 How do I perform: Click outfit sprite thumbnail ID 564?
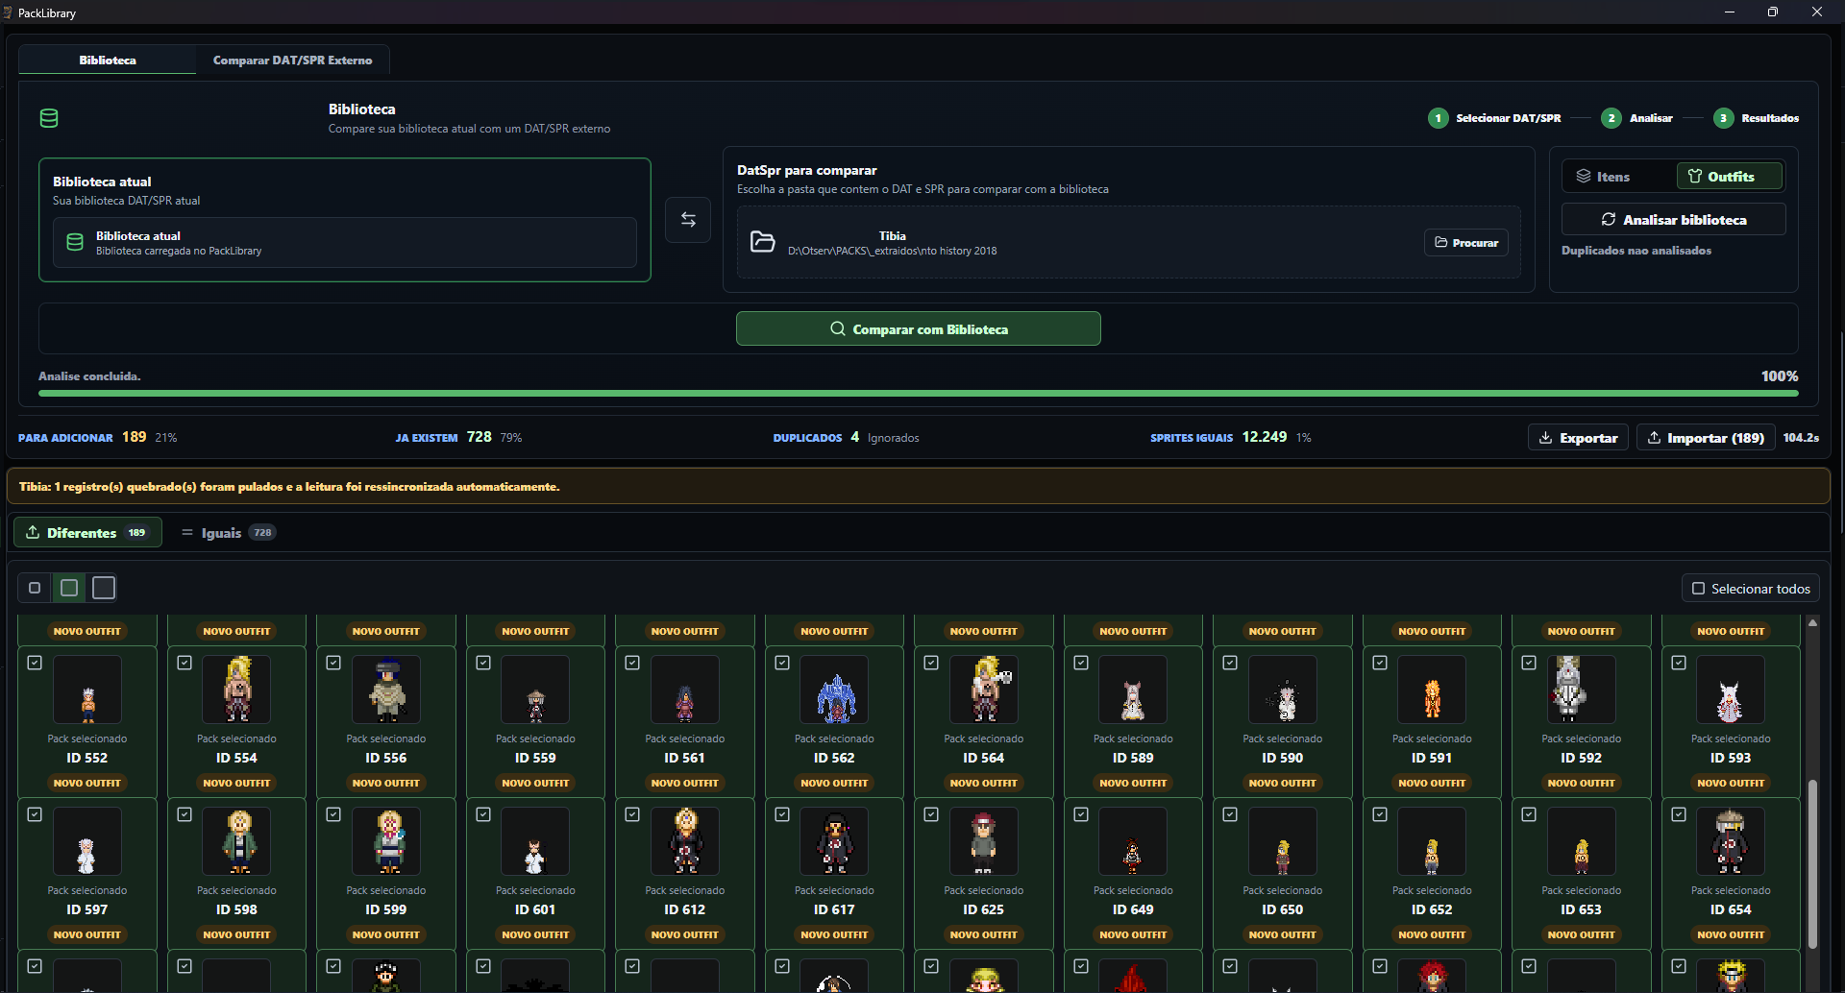click(x=984, y=690)
